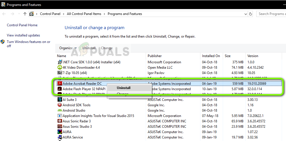Click the Search Programs input box

pos(271,14)
